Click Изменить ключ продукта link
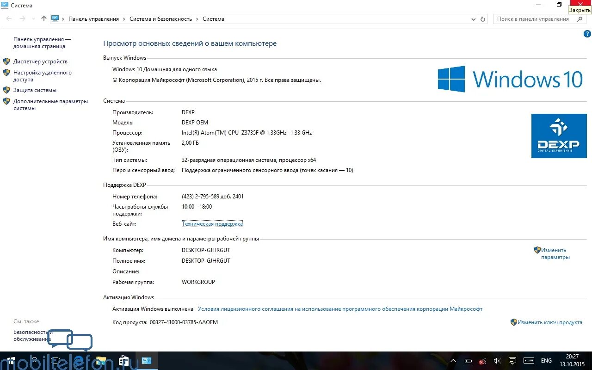The width and height of the screenshot is (592, 370). point(549,322)
